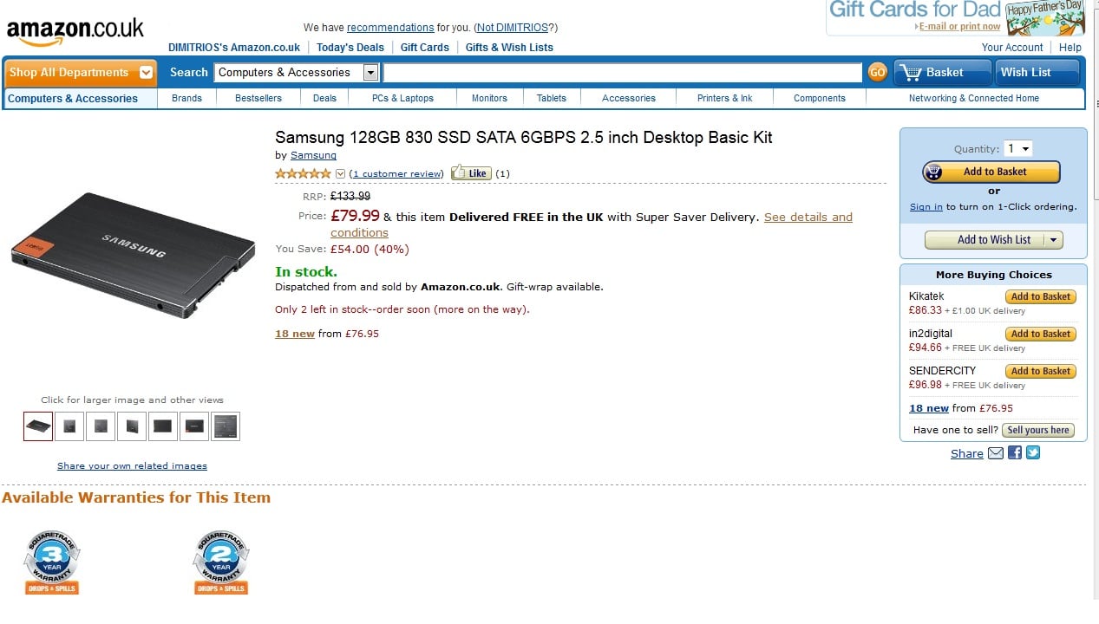The image size is (1099, 624).
Task: Open the shopping Basket
Action: [942, 73]
